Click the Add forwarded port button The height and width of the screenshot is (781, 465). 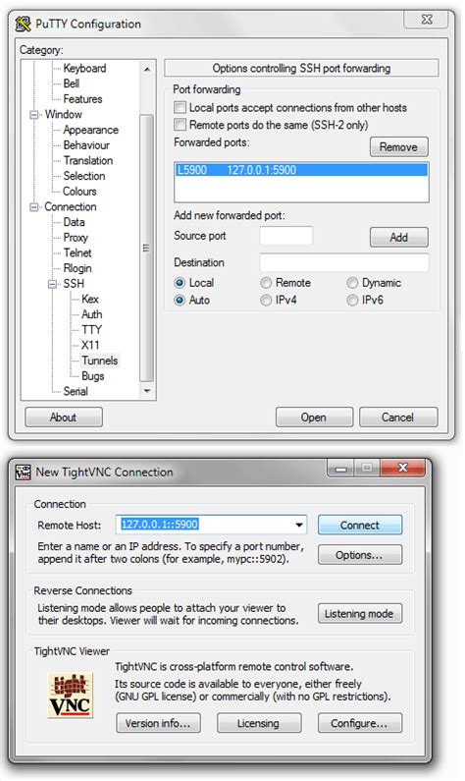point(399,237)
